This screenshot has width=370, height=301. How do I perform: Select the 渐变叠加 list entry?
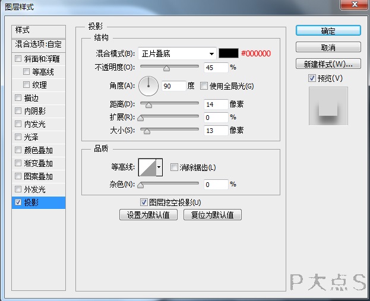[38, 163]
